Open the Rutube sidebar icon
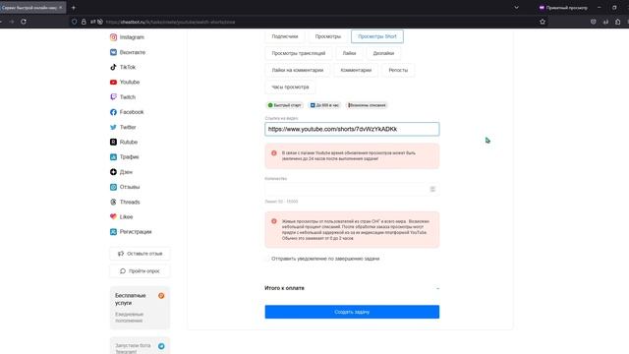 [114, 142]
